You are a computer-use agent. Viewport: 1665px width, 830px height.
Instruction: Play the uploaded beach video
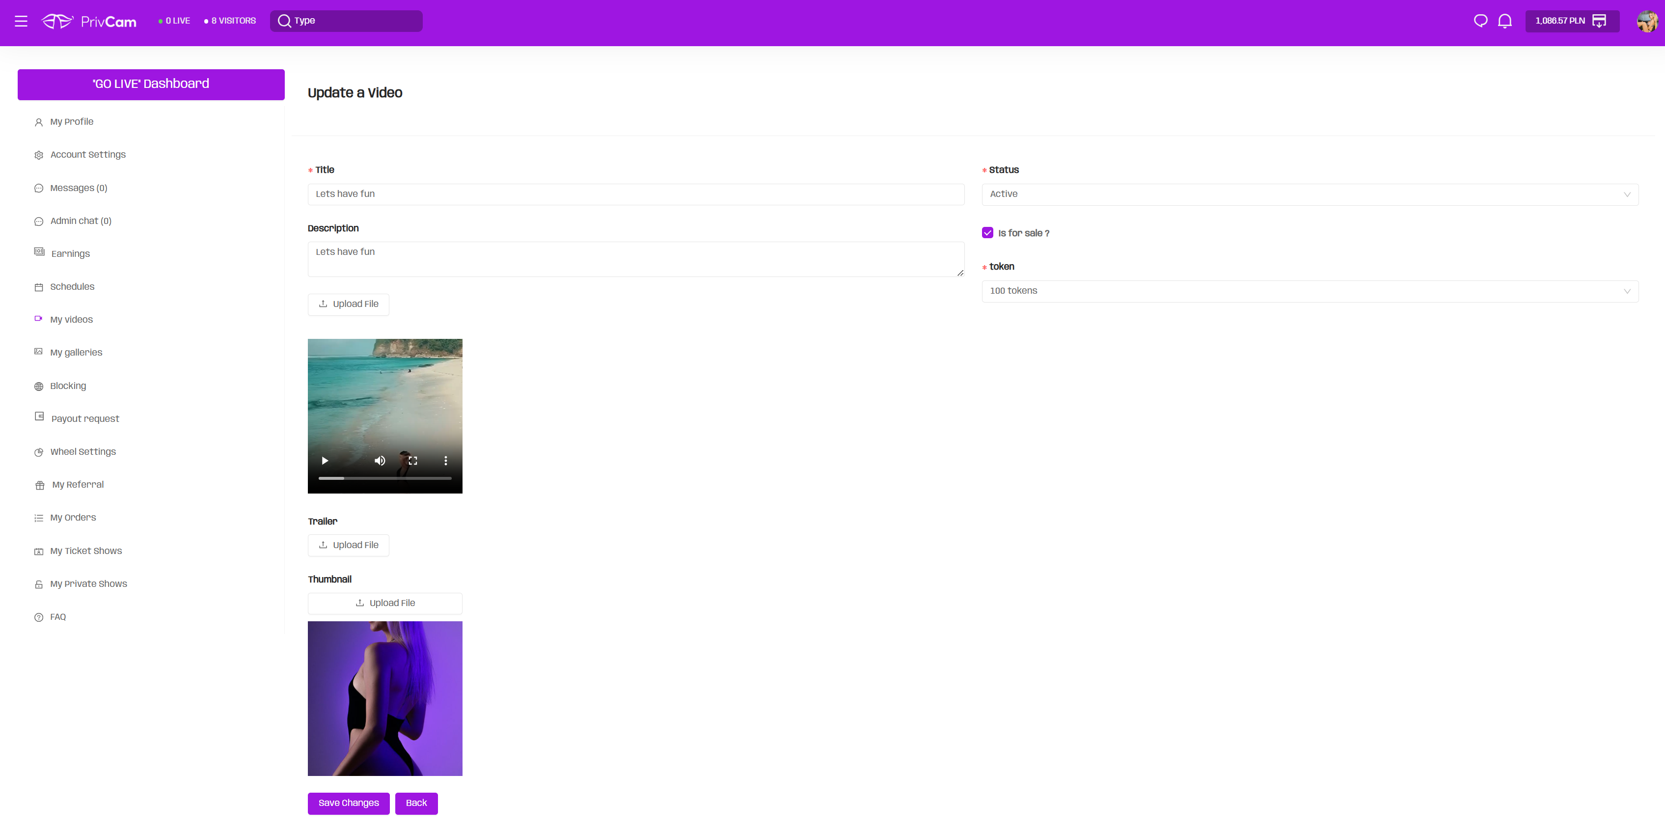[x=325, y=460]
